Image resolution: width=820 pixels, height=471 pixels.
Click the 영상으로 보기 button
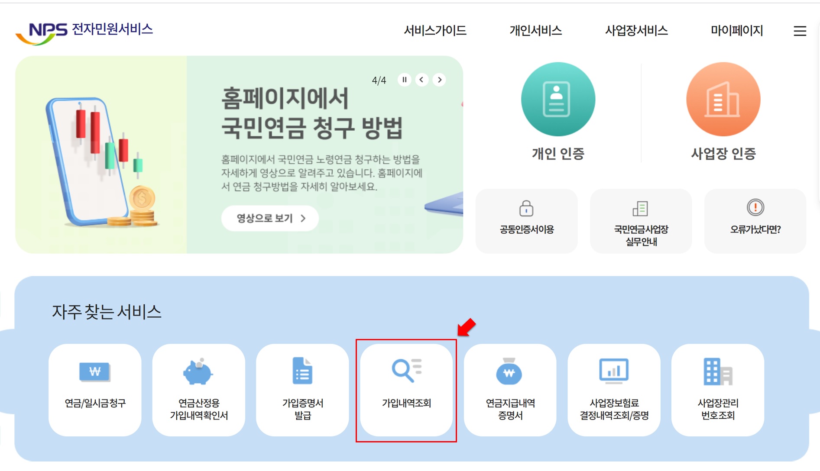coord(269,219)
